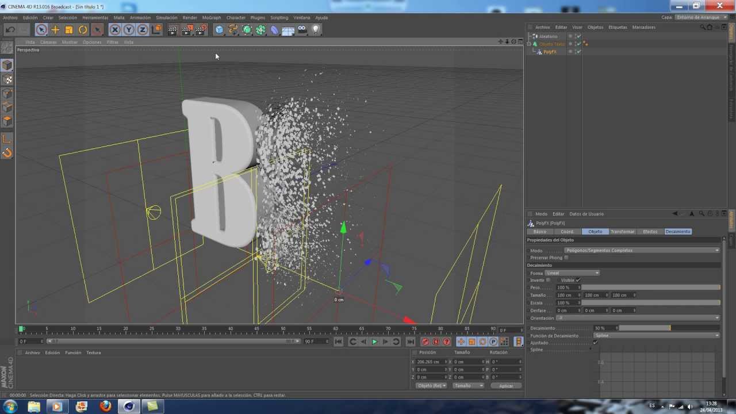The width and height of the screenshot is (736, 414).
Task: Toggle X axis lock
Action: point(115,30)
